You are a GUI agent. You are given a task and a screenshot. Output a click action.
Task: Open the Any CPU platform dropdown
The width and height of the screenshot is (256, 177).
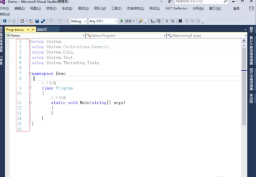pos(103,21)
